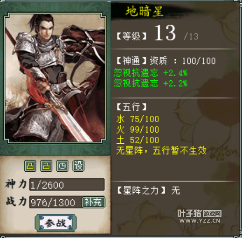Viewport: 242px width, 238px height.
Task: Click the ornate corner in the window's top-right
Action: (240, 3)
